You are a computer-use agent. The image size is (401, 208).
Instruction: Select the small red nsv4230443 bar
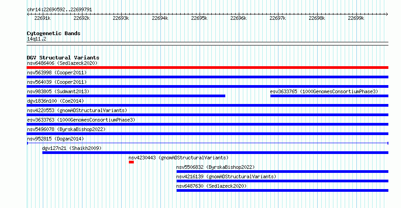[x=131, y=162]
